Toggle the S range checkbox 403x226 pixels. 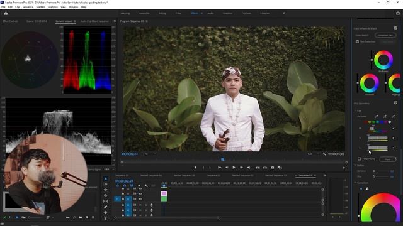[x=393, y=138]
